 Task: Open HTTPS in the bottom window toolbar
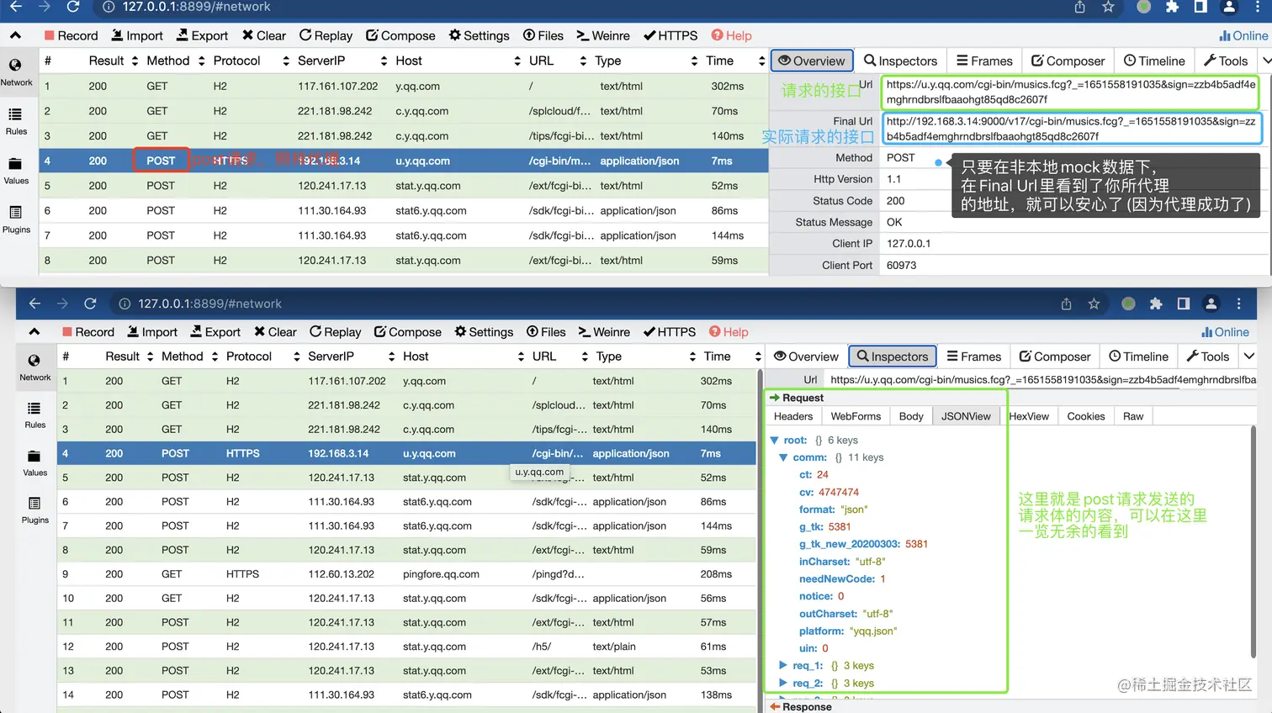(x=670, y=332)
